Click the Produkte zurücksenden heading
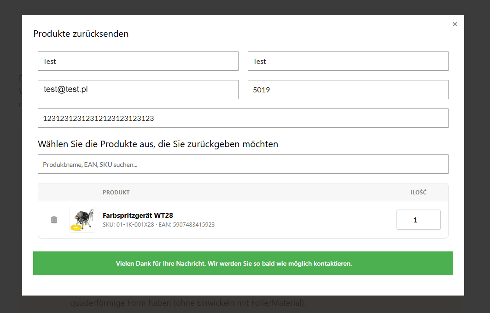The image size is (490, 313). 81,34
